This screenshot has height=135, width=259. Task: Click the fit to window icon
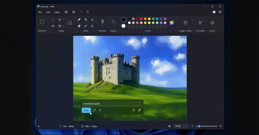[170, 126]
